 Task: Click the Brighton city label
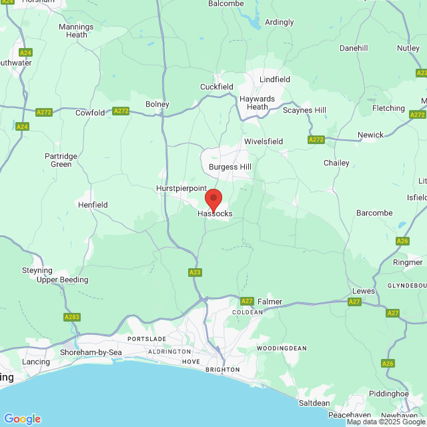click(x=223, y=370)
